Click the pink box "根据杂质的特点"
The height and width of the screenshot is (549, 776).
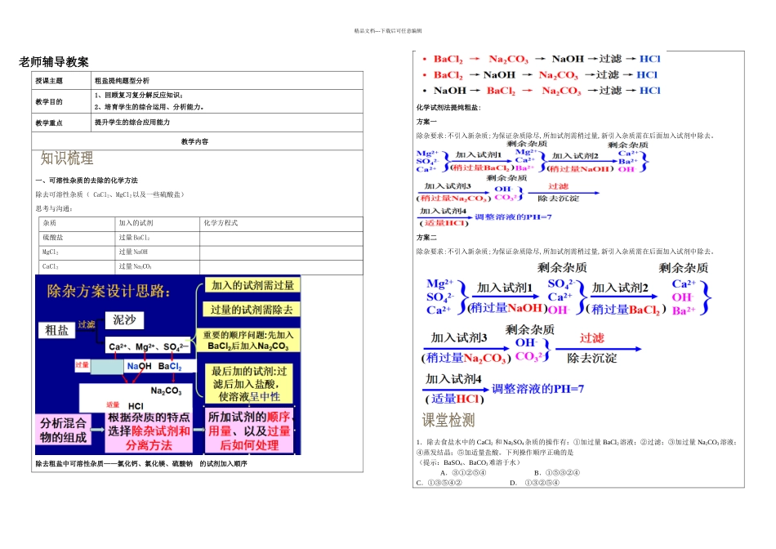(x=149, y=431)
